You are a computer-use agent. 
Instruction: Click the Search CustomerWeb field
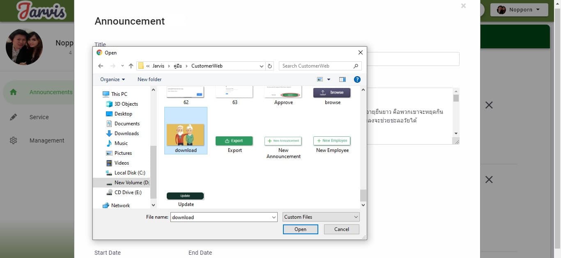coord(315,66)
